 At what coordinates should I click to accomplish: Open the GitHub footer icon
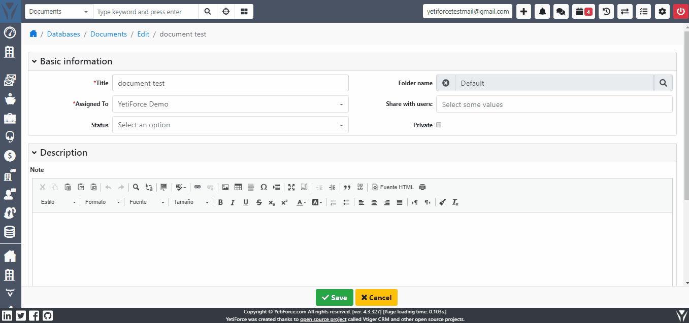coord(48,315)
